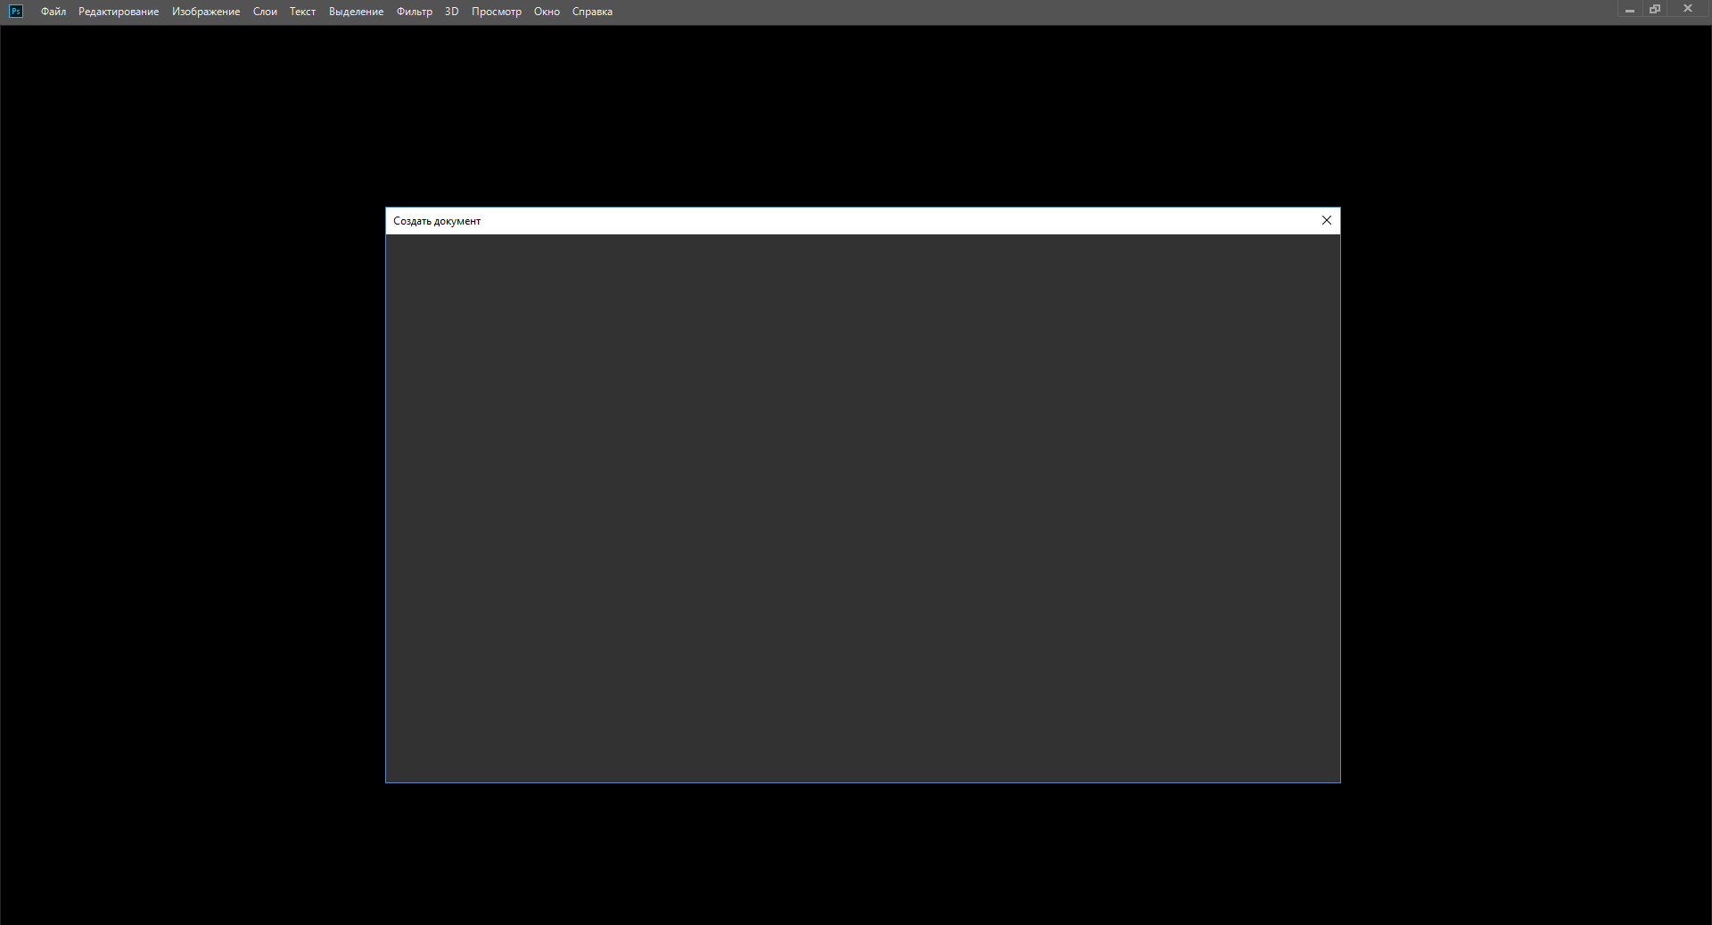Open the 3D menu
The width and height of the screenshot is (1712, 925).
451,12
